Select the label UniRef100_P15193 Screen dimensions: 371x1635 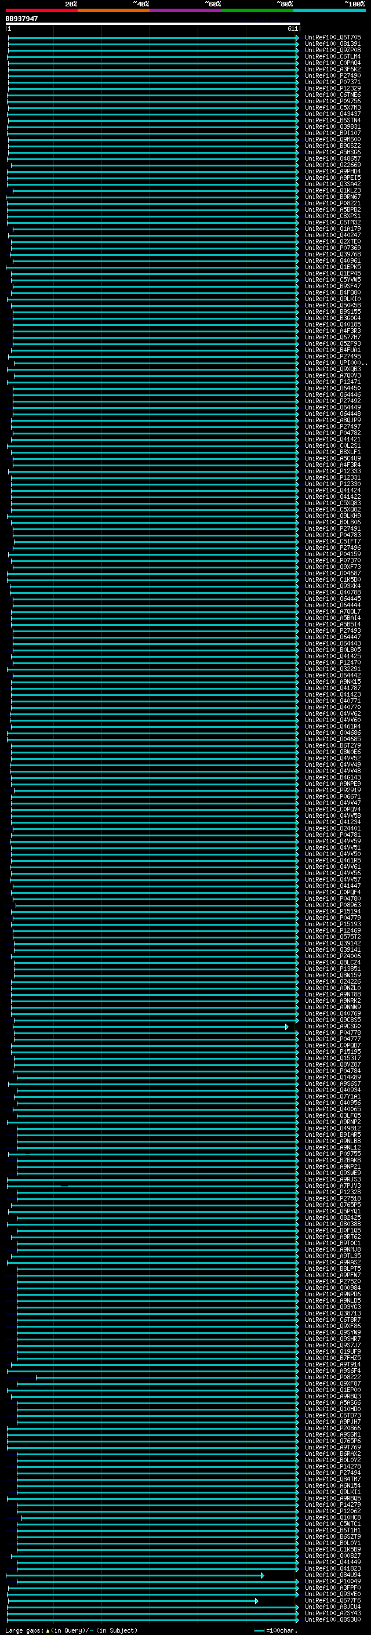[332, 924]
